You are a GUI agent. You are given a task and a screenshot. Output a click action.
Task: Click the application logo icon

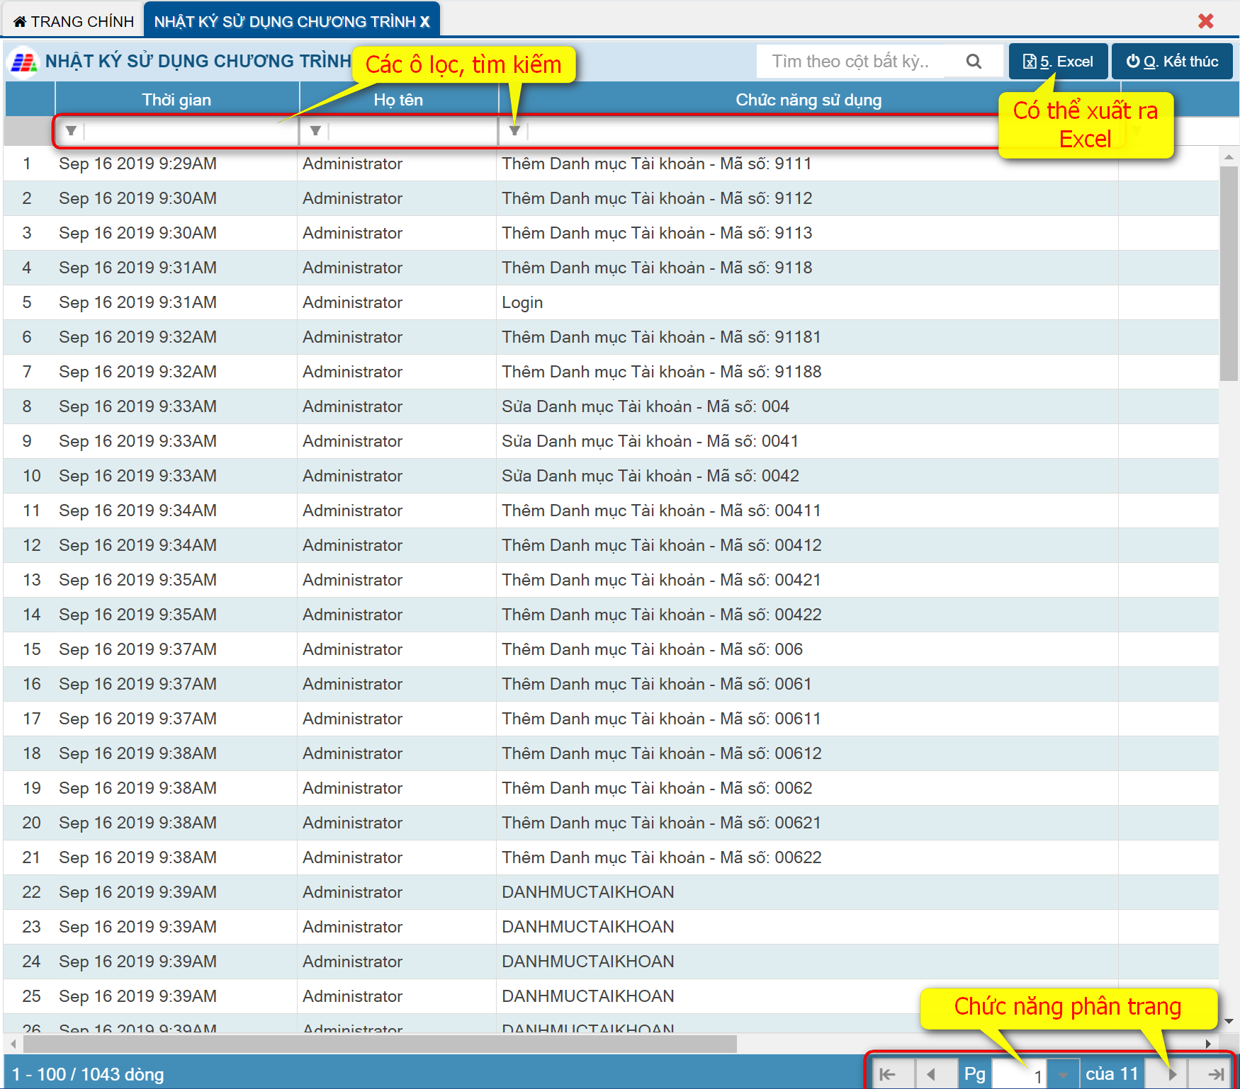click(x=23, y=62)
